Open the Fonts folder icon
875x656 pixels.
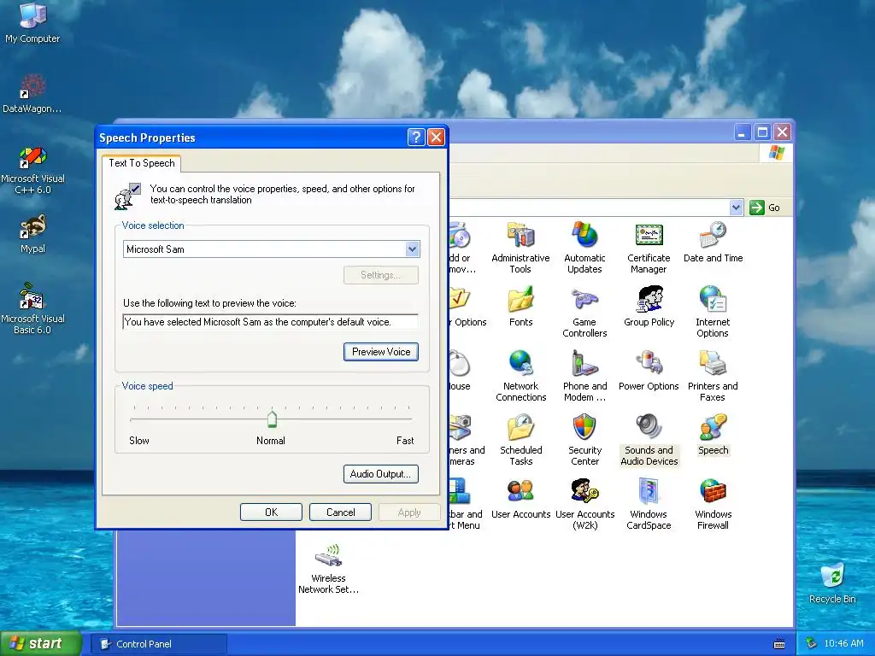click(x=520, y=307)
